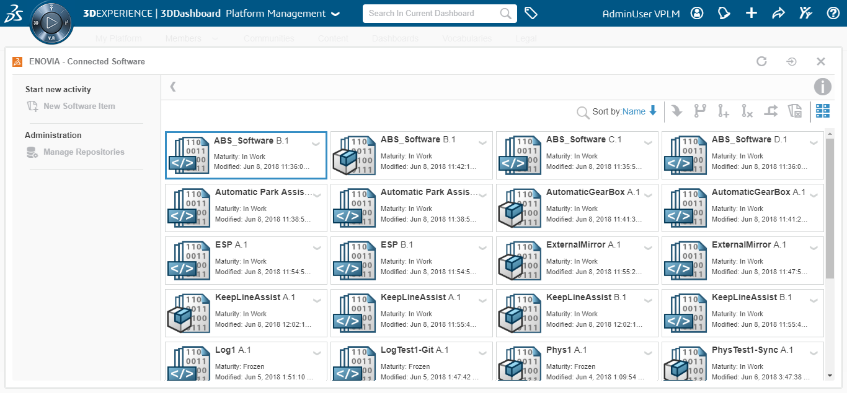Click the remove-branch x toolbar icon
Viewport: 847px width, 393px height.
pos(747,111)
